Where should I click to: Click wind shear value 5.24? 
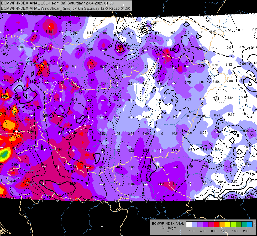[76, 33]
